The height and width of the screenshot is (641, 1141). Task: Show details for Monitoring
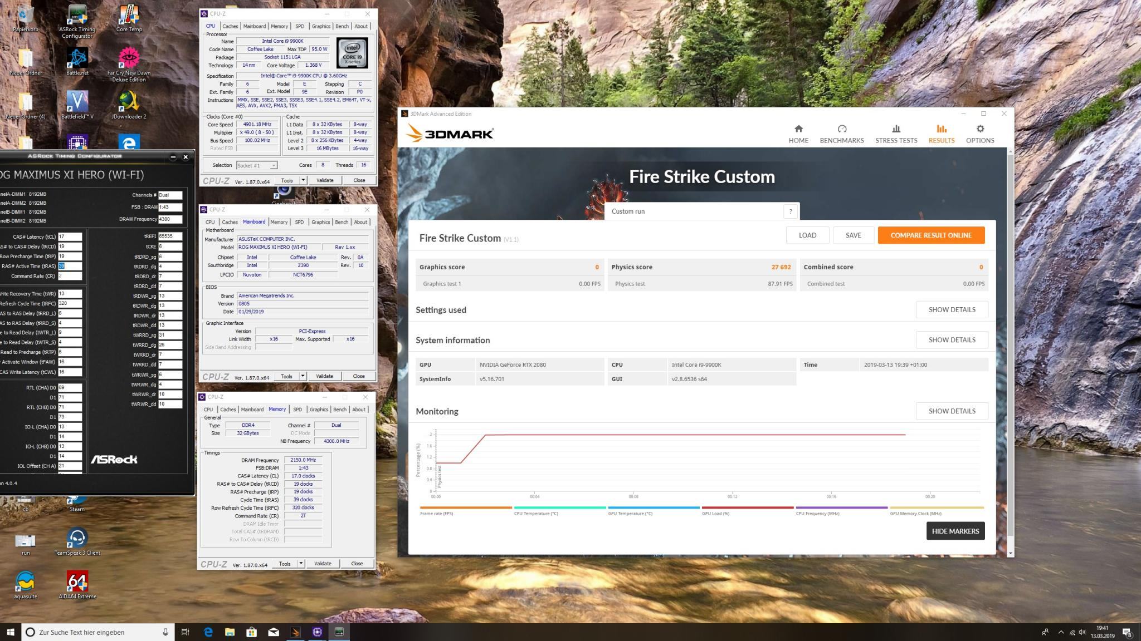tap(952, 411)
